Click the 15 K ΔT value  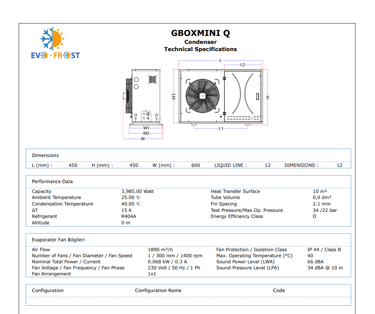126,210
